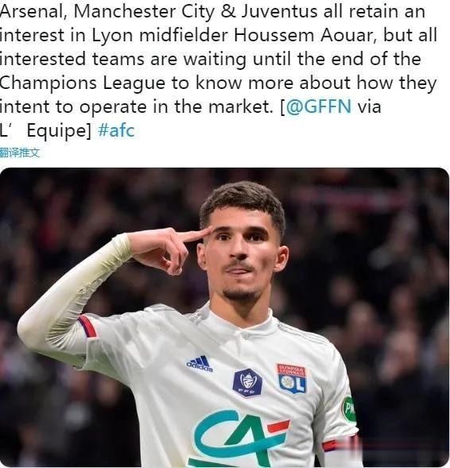Click the red-blue stripe on the sleeve
The image size is (450, 468).
tap(87, 327)
